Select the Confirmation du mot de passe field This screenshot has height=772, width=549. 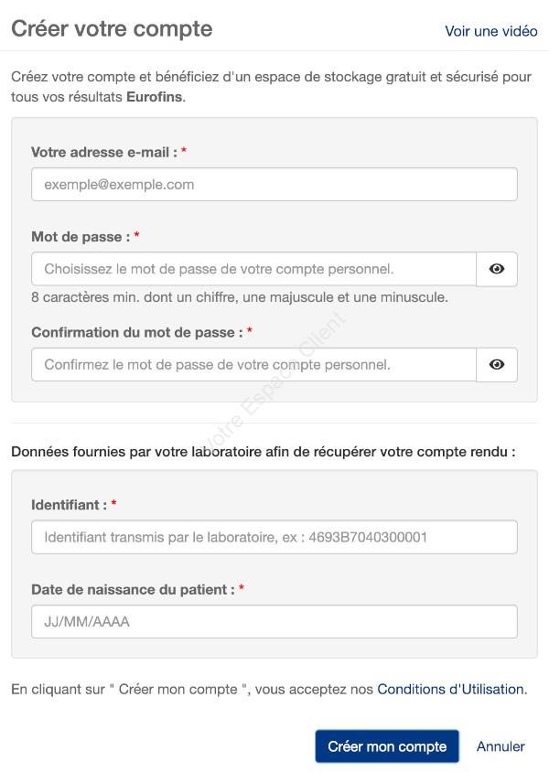pyautogui.click(x=254, y=364)
